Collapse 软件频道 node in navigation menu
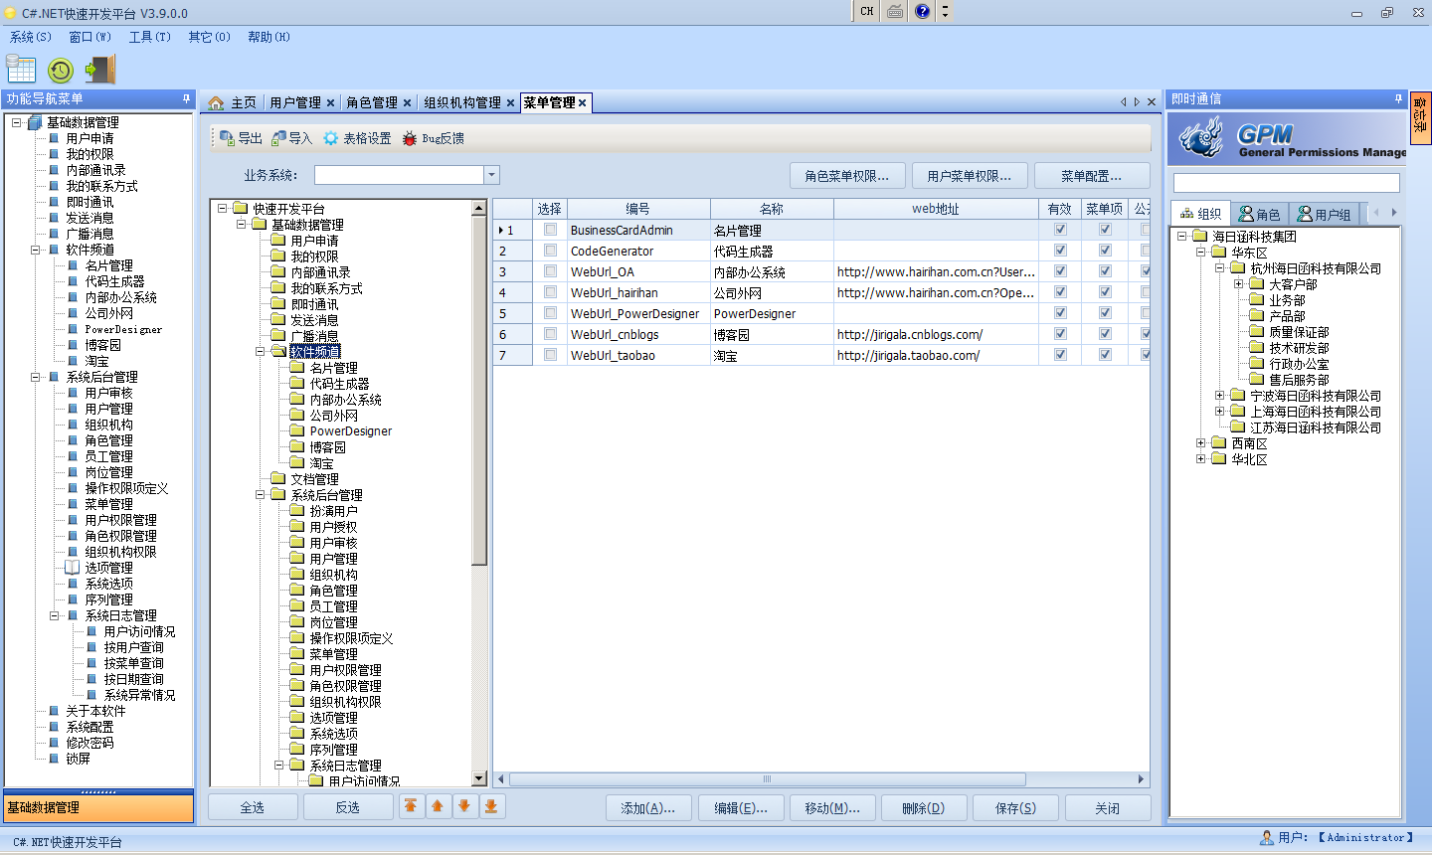The image size is (1432, 855). (x=35, y=250)
